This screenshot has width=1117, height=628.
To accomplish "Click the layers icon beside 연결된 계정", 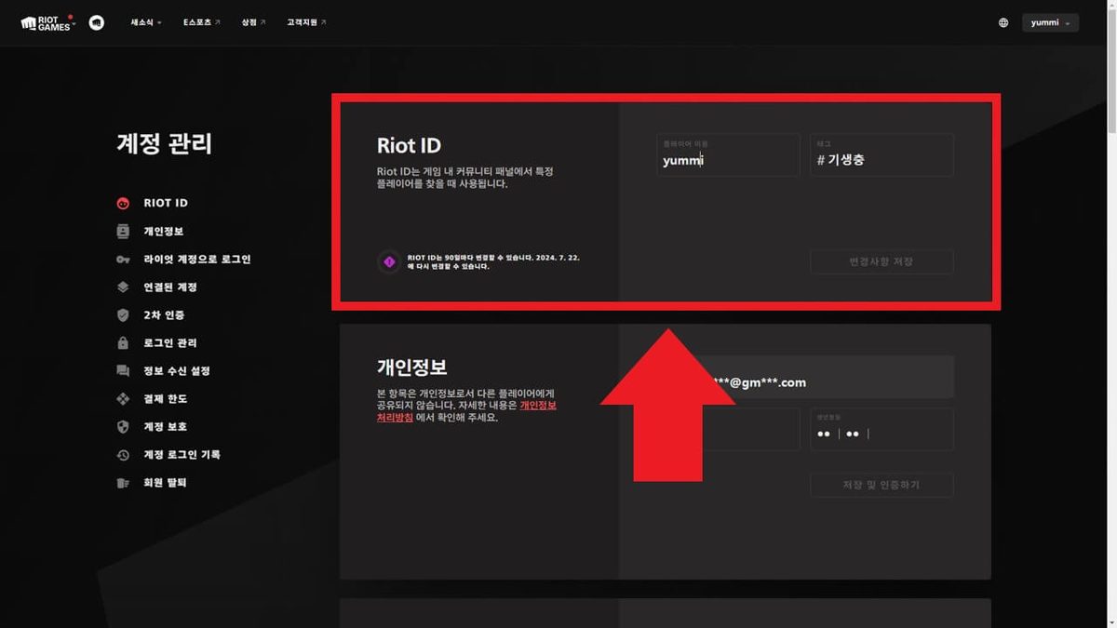I will (x=123, y=287).
